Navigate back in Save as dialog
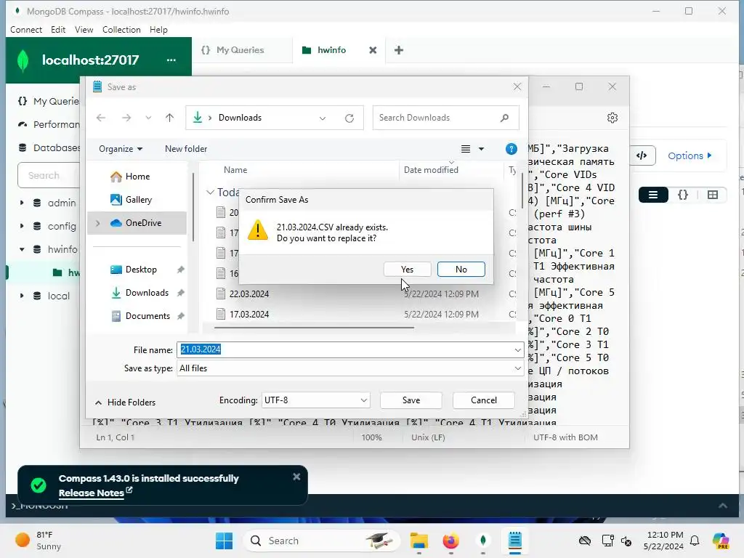 click(100, 118)
